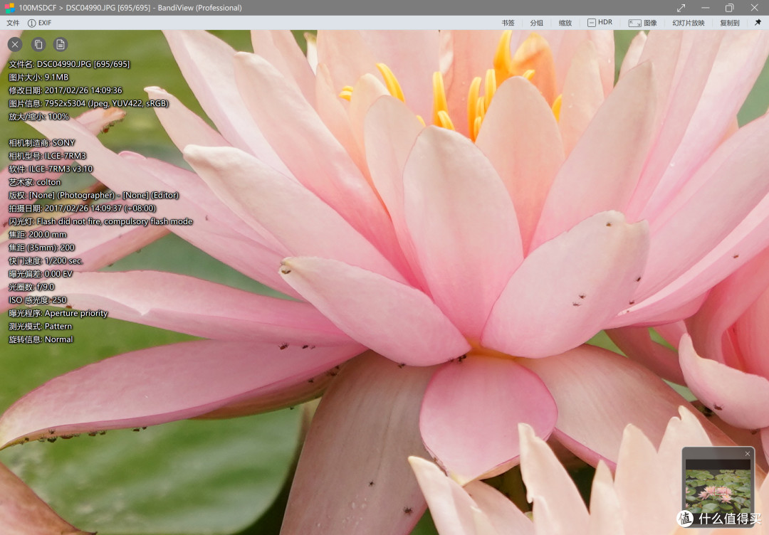The height and width of the screenshot is (535, 769).
Task: Select the 版权 copyright line
Action: (94, 195)
